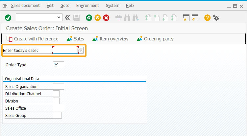Click the red Cancel icon
Screen dimensions: 247x136
point(106,18)
